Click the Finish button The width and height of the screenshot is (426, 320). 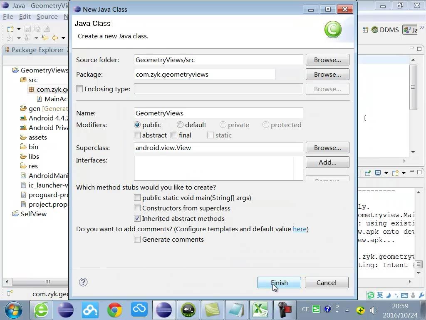pyautogui.click(x=279, y=282)
